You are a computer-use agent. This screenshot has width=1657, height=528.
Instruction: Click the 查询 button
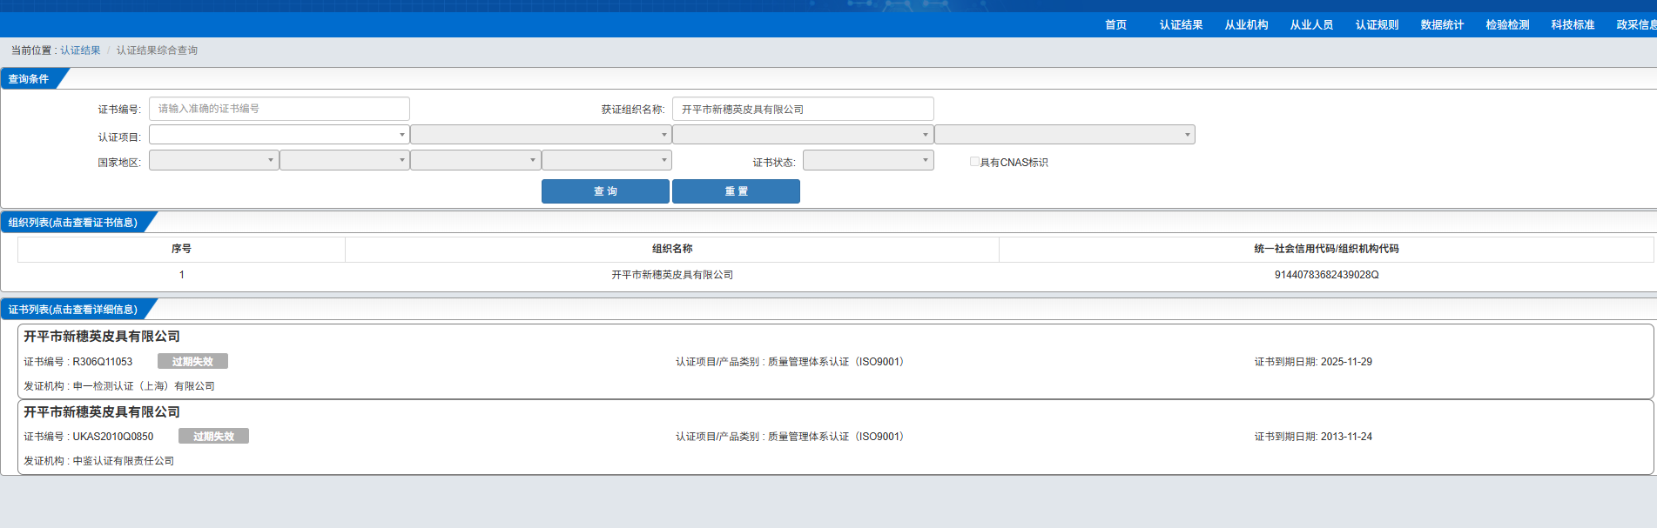(605, 191)
